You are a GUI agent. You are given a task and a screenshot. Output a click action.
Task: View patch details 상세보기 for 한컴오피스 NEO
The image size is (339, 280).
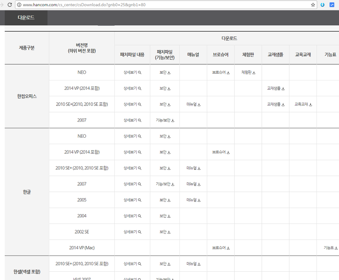point(132,73)
